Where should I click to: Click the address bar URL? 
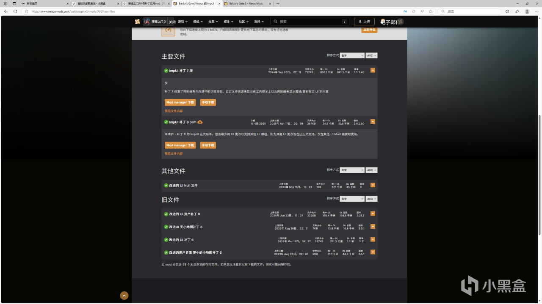point(73,11)
